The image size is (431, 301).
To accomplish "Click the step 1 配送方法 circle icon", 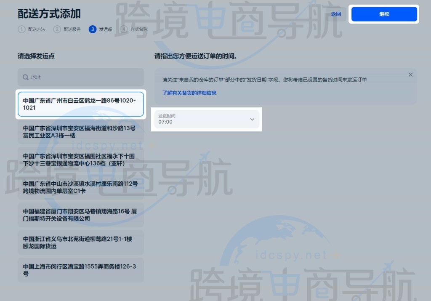I will tap(21, 29).
